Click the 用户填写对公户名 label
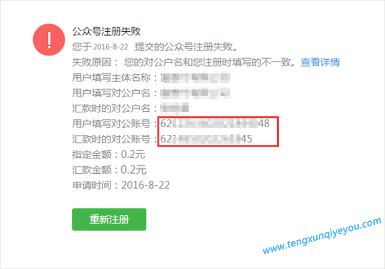The height and width of the screenshot is (269, 385). pos(111,93)
